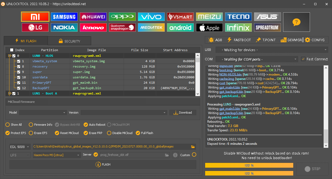The height and width of the screenshot is (179, 332).
Task: Enable Firmware Info option
Action: coord(31,125)
